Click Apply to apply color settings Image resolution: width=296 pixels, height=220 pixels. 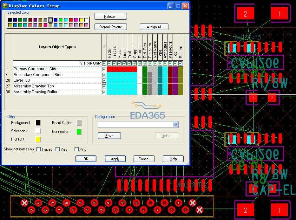click(115, 159)
